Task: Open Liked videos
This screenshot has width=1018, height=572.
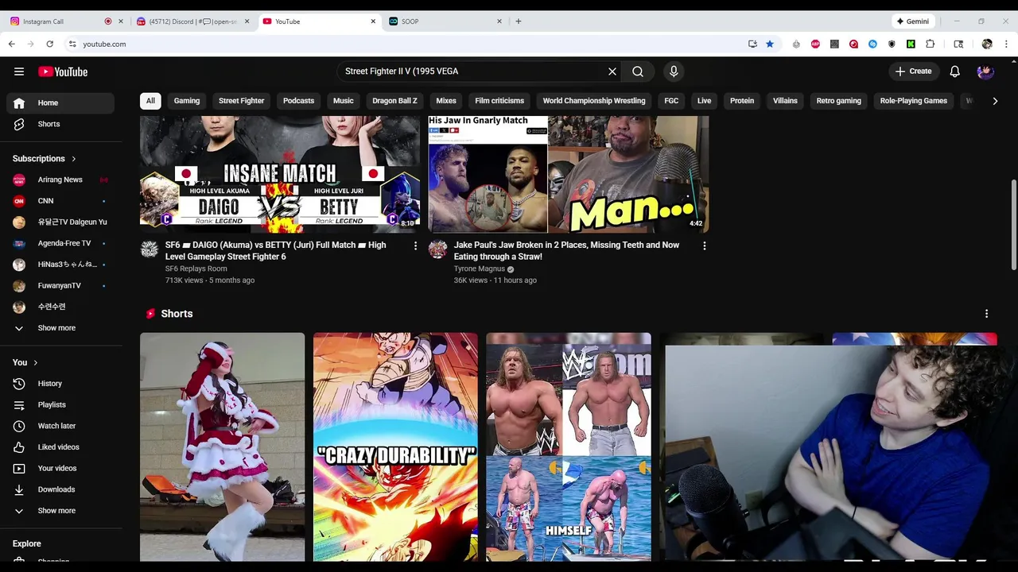Action: 60,447
